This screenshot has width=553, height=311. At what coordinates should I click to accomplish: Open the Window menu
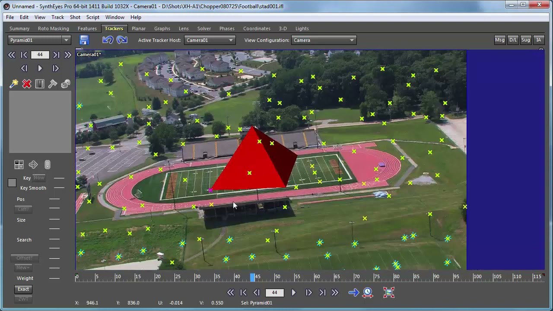point(115,17)
